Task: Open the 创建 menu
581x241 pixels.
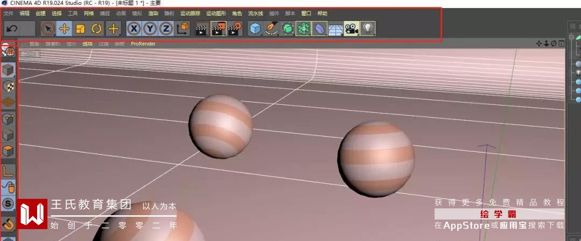Action: tap(40, 13)
